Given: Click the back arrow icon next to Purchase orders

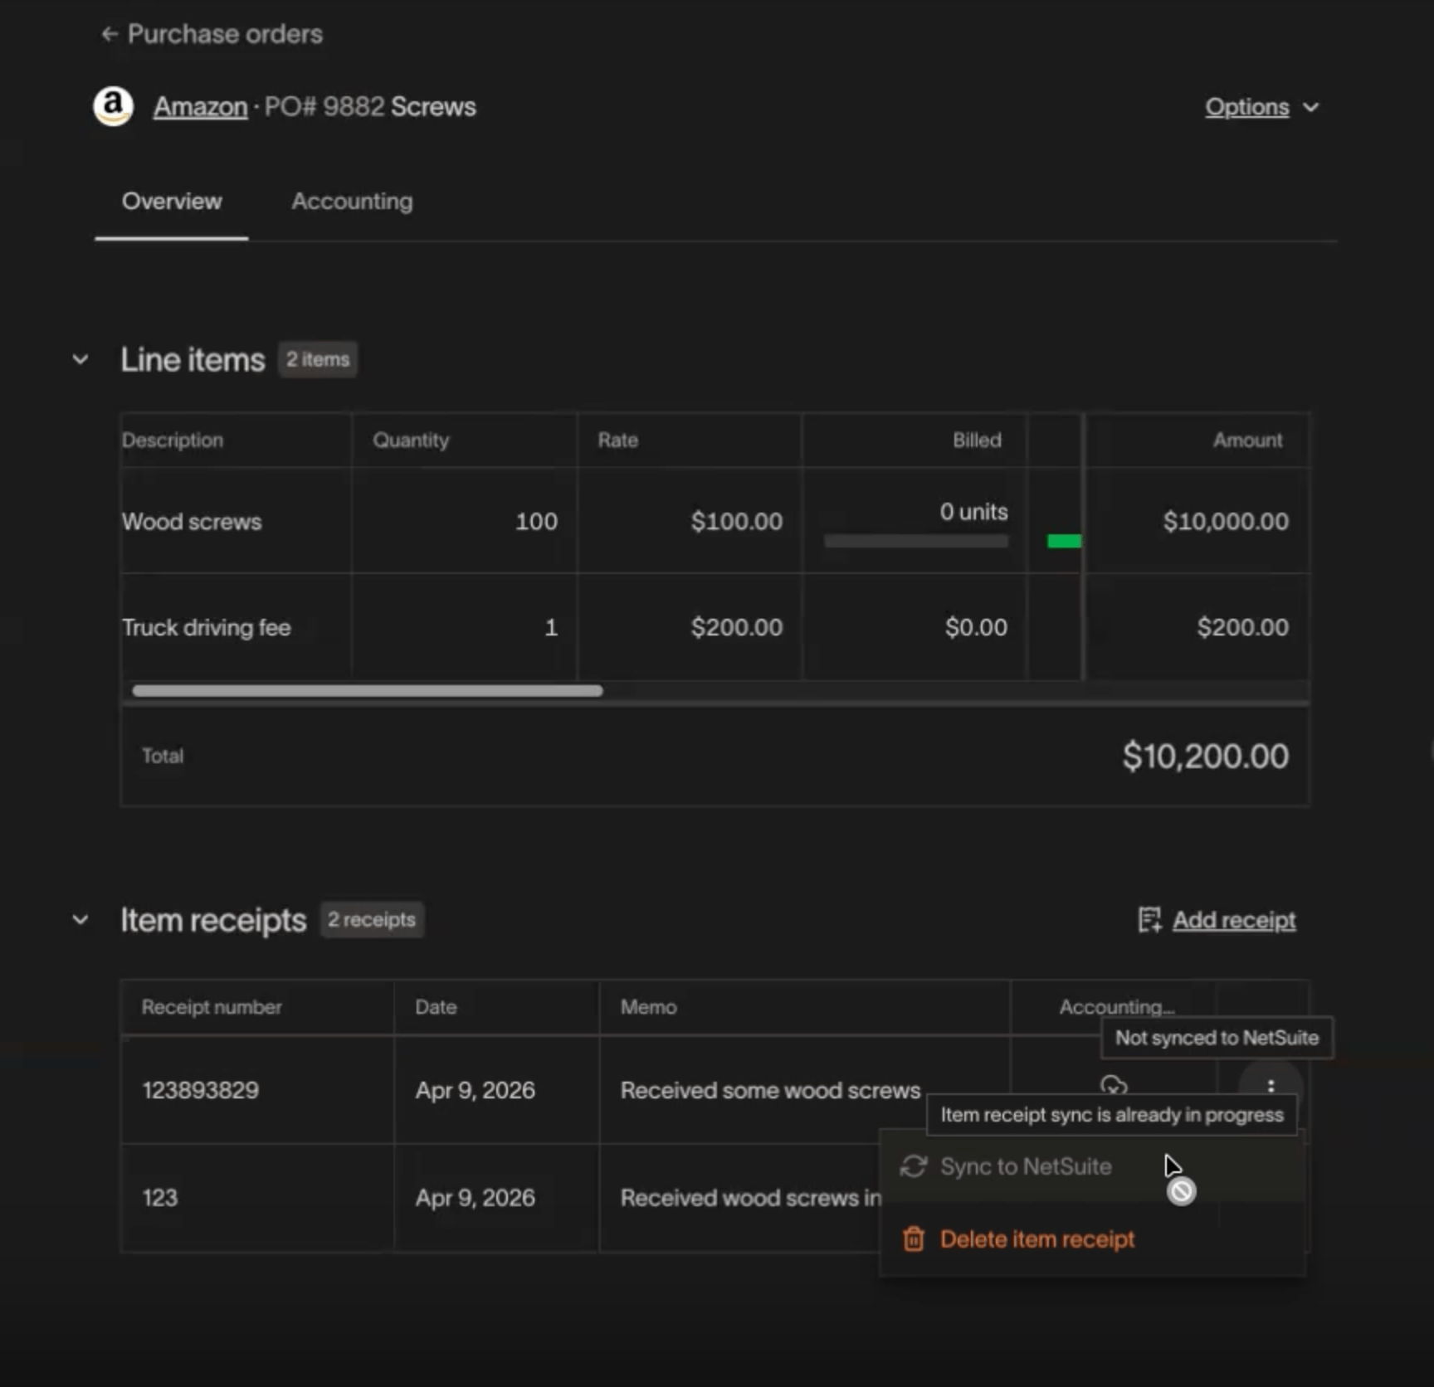Looking at the screenshot, I should [109, 34].
